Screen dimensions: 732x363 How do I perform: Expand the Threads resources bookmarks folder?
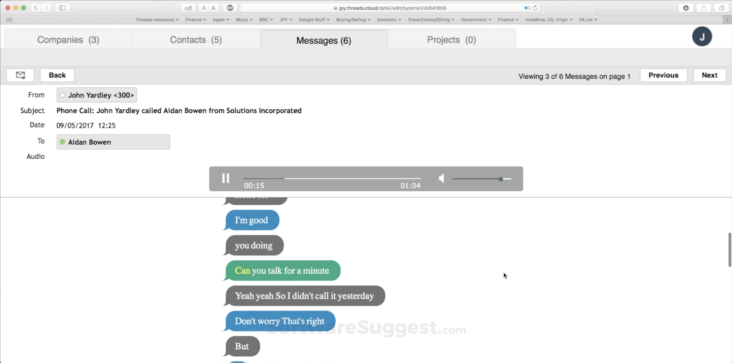pyautogui.click(x=157, y=20)
